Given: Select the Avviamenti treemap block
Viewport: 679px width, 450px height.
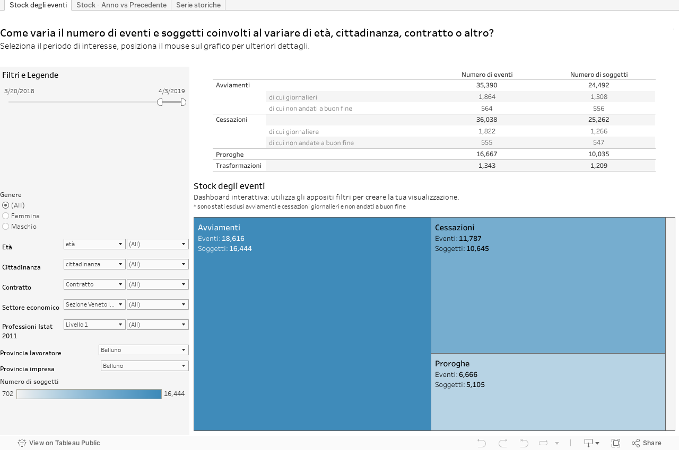Looking at the screenshot, I should pyautogui.click(x=312, y=324).
